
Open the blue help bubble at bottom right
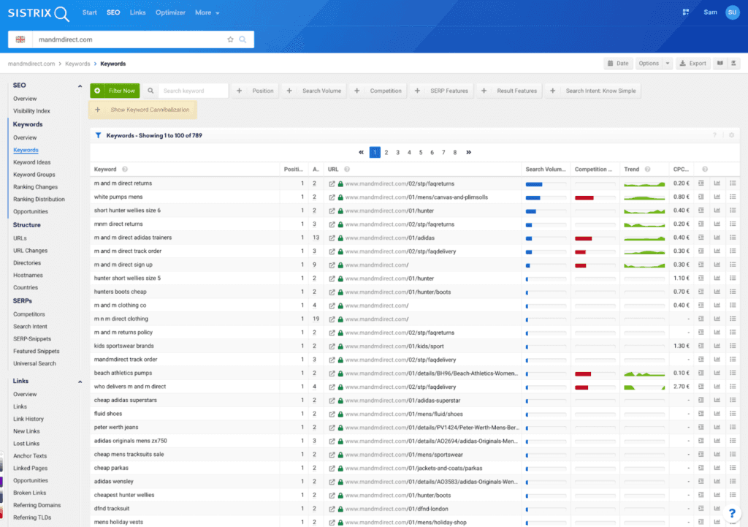(732, 513)
